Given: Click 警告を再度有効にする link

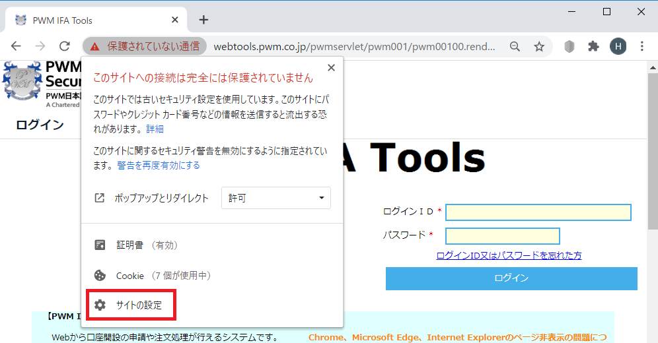Looking at the screenshot, I should [158, 166].
